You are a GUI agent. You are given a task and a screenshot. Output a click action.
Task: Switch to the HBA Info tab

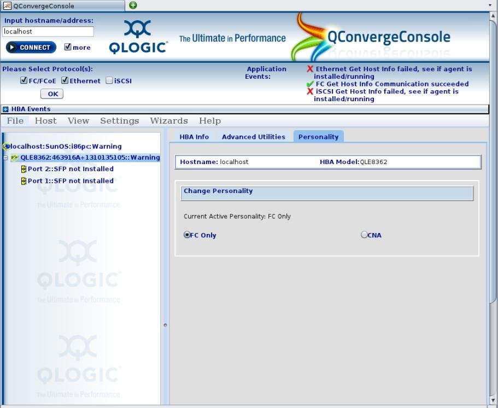click(x=194, y=137)
